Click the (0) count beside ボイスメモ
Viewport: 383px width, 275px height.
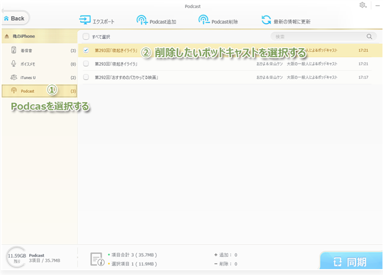[x=73, y=64]
